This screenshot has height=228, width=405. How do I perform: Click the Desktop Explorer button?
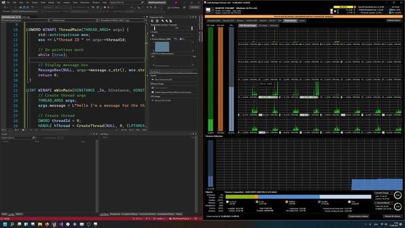pos(394,20)
